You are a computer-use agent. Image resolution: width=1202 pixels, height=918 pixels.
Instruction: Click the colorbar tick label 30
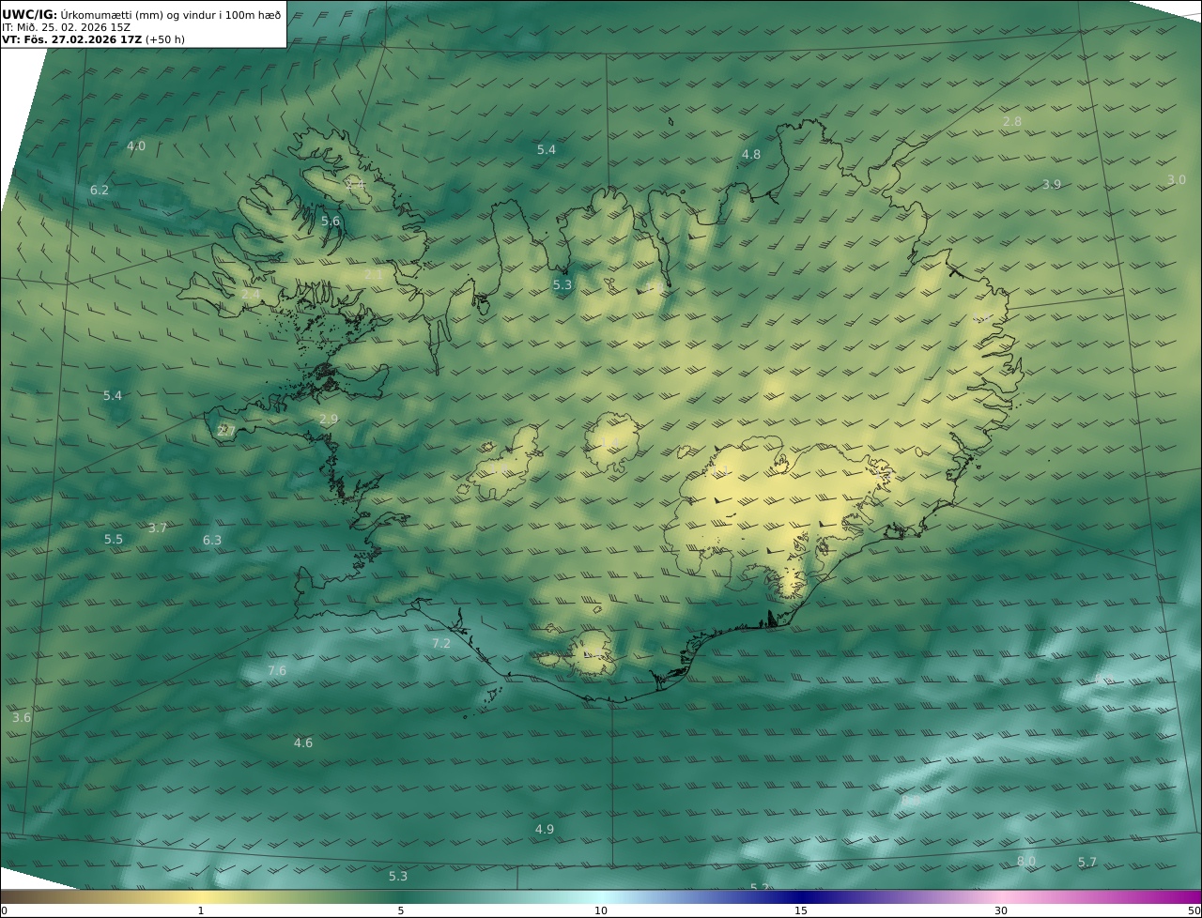coord(1001,910)
